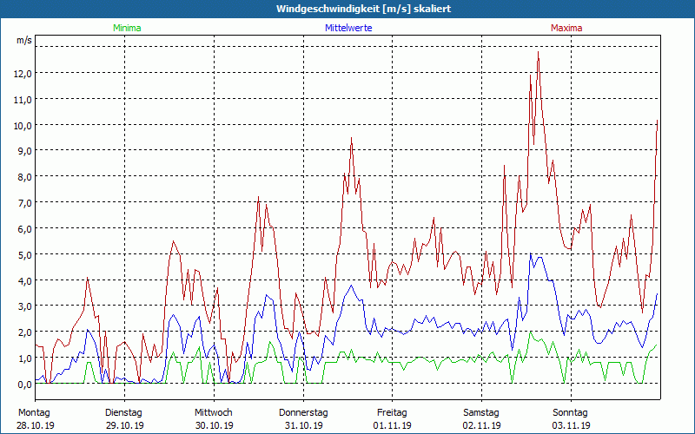Click the Donnerstag day label

pos(303,412)
